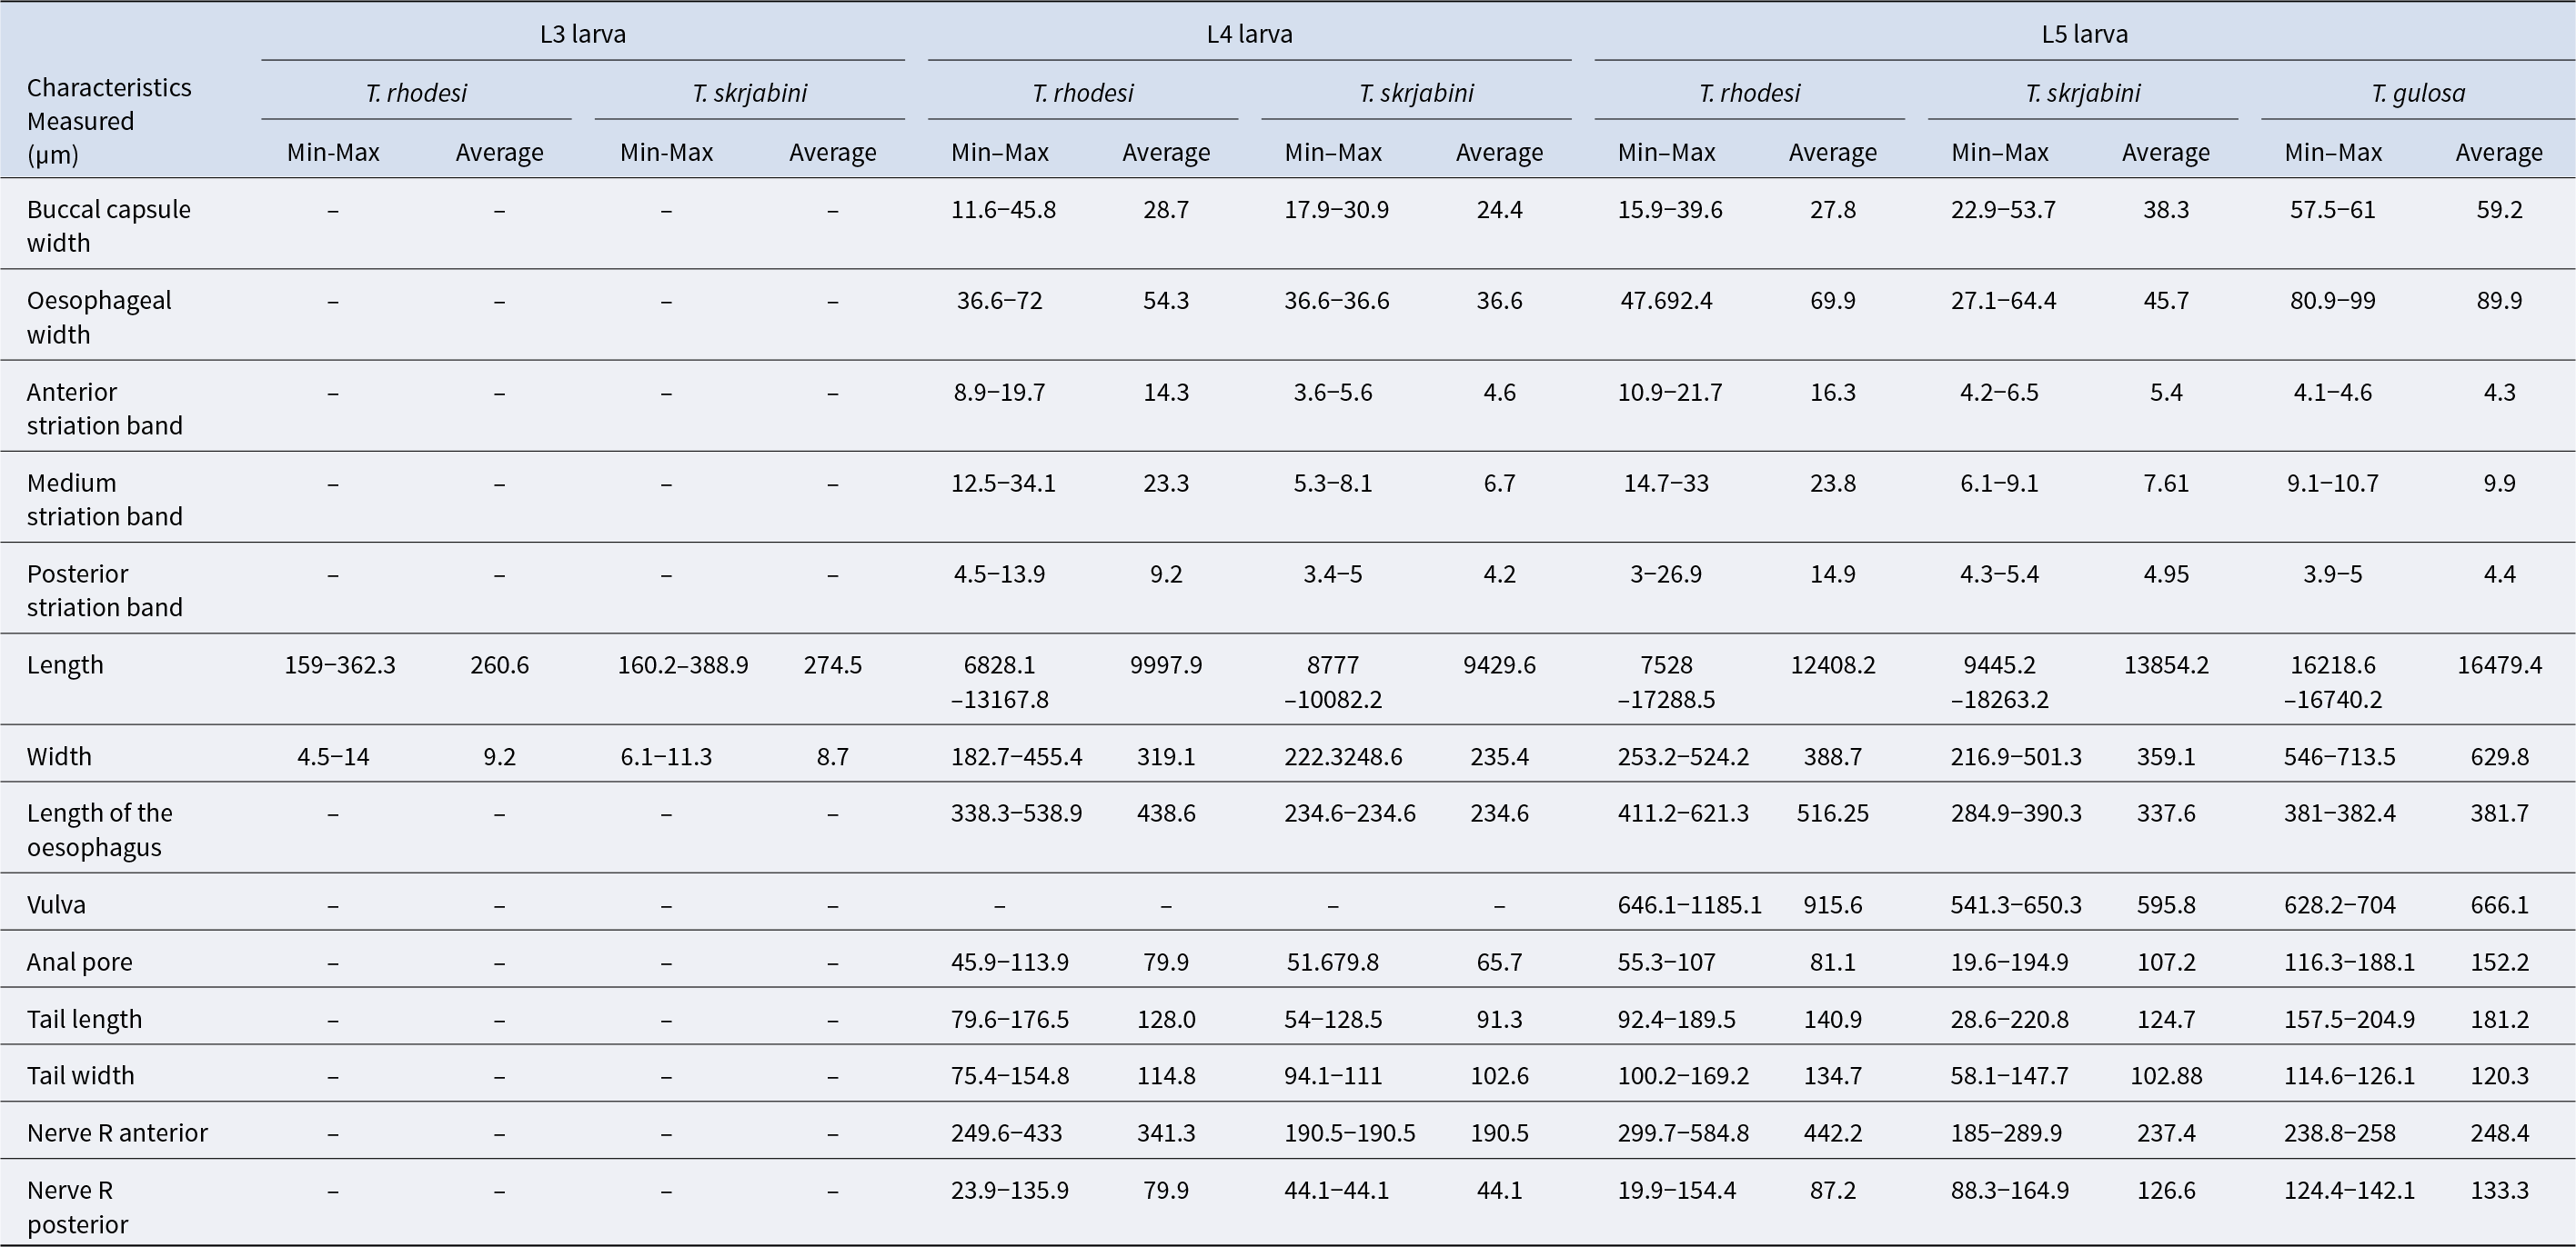The width and height of the screenshot is (2576, 1247).
Task: Click the tail width average 102.88
Action: 2165,1075
